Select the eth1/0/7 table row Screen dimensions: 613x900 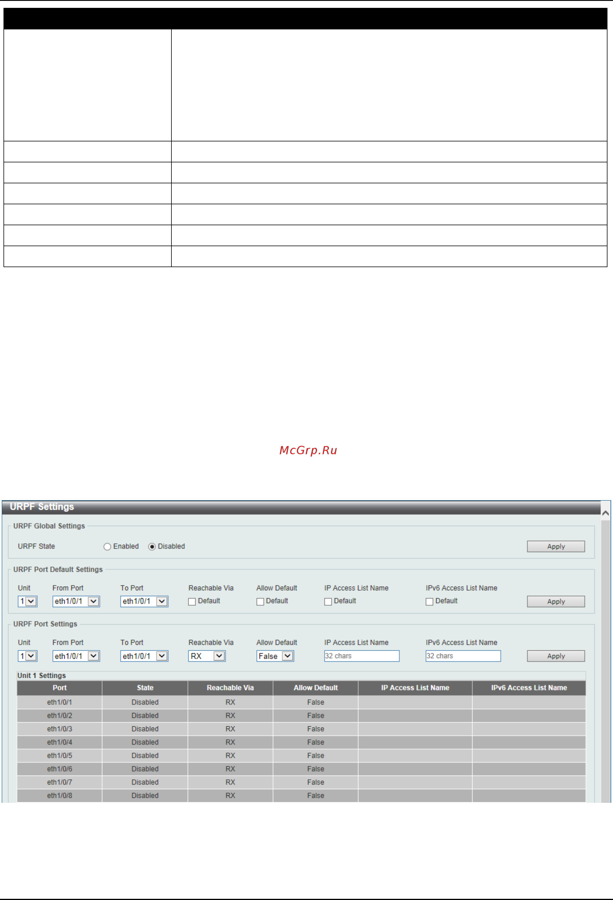[301, 783]
